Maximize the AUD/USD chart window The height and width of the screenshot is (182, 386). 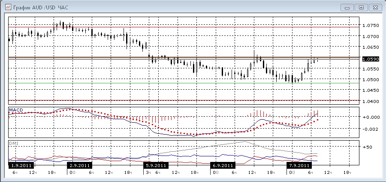pos(361,8)
